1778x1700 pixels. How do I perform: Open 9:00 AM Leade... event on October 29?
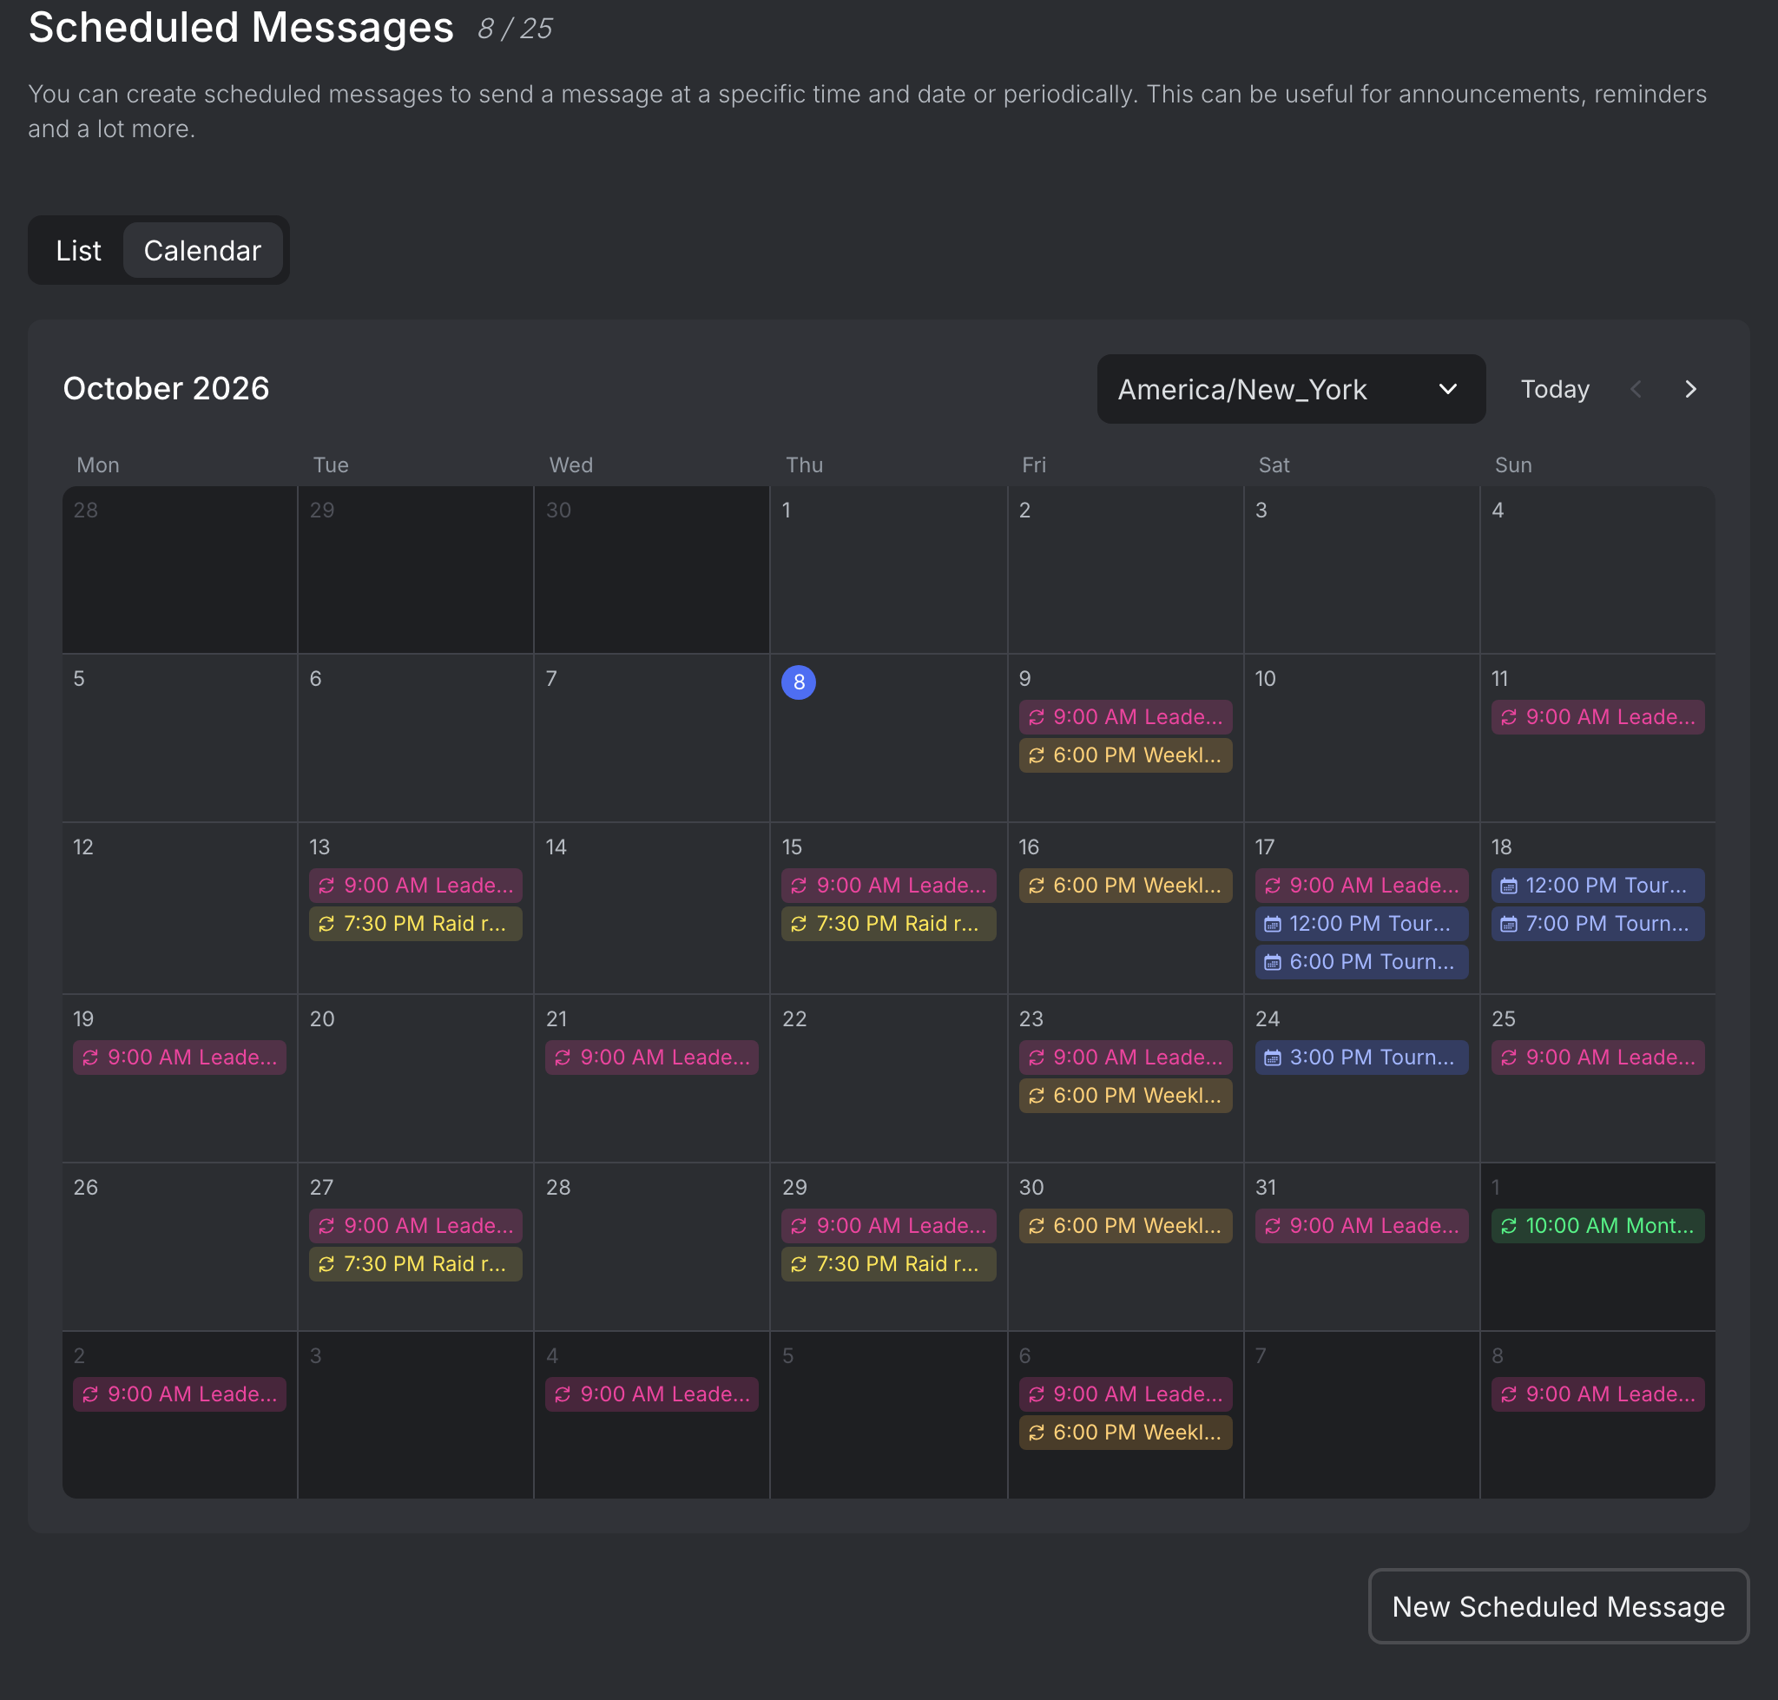coord(888,1225)
